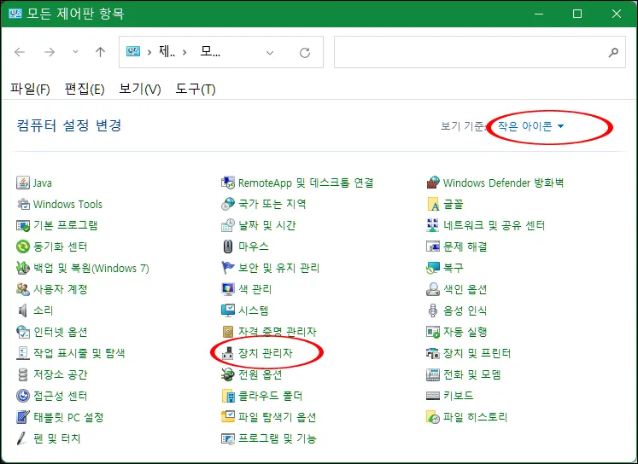Click the 제.. breadcrumb segment
The image size is (638, 464).
pyautogui.click(x=167, y=51)
